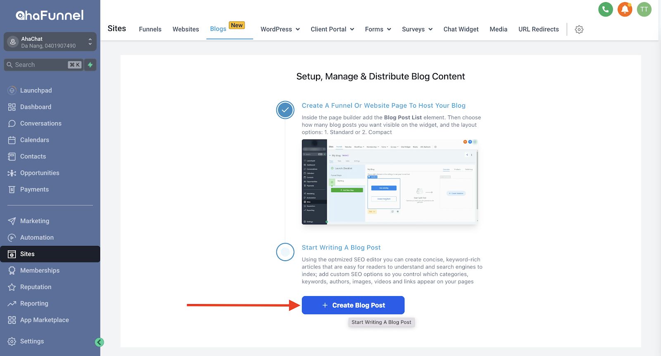Open the Chat Widget tab

click(461, 29)
